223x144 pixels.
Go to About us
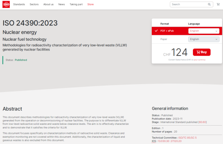tap(49, 4)
